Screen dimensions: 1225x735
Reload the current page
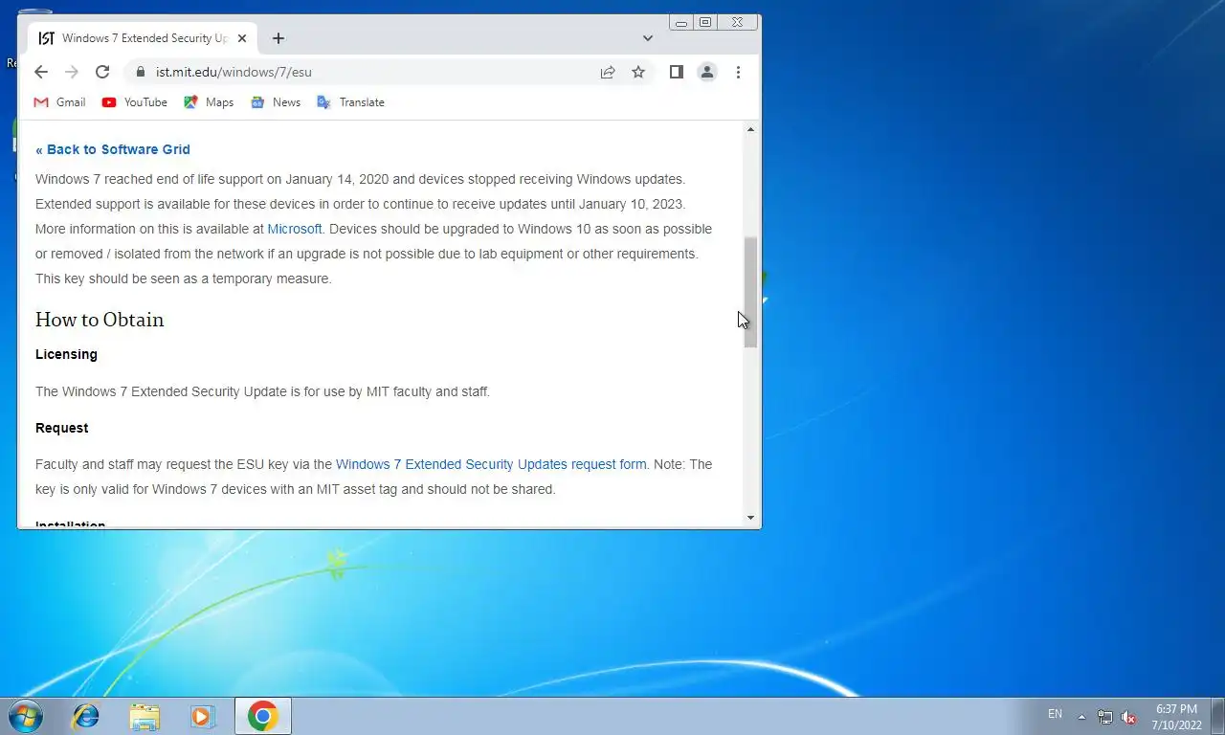pos(102,72)
